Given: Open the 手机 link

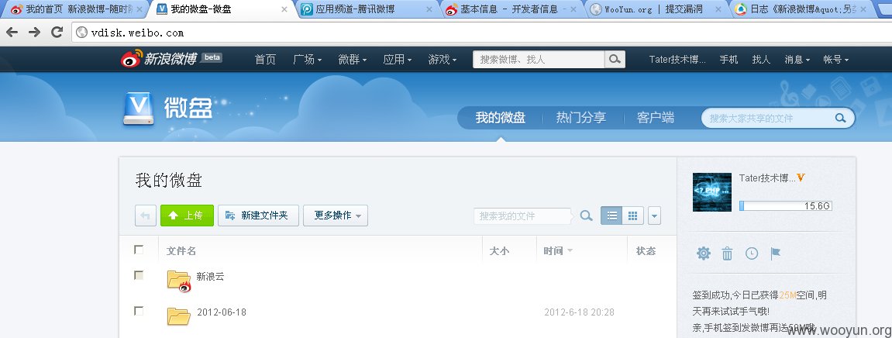Looking at the screenshot, I should [x=728, y=59].
